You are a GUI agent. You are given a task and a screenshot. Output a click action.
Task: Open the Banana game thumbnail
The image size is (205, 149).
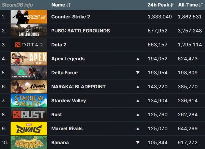tap(29, 142)
